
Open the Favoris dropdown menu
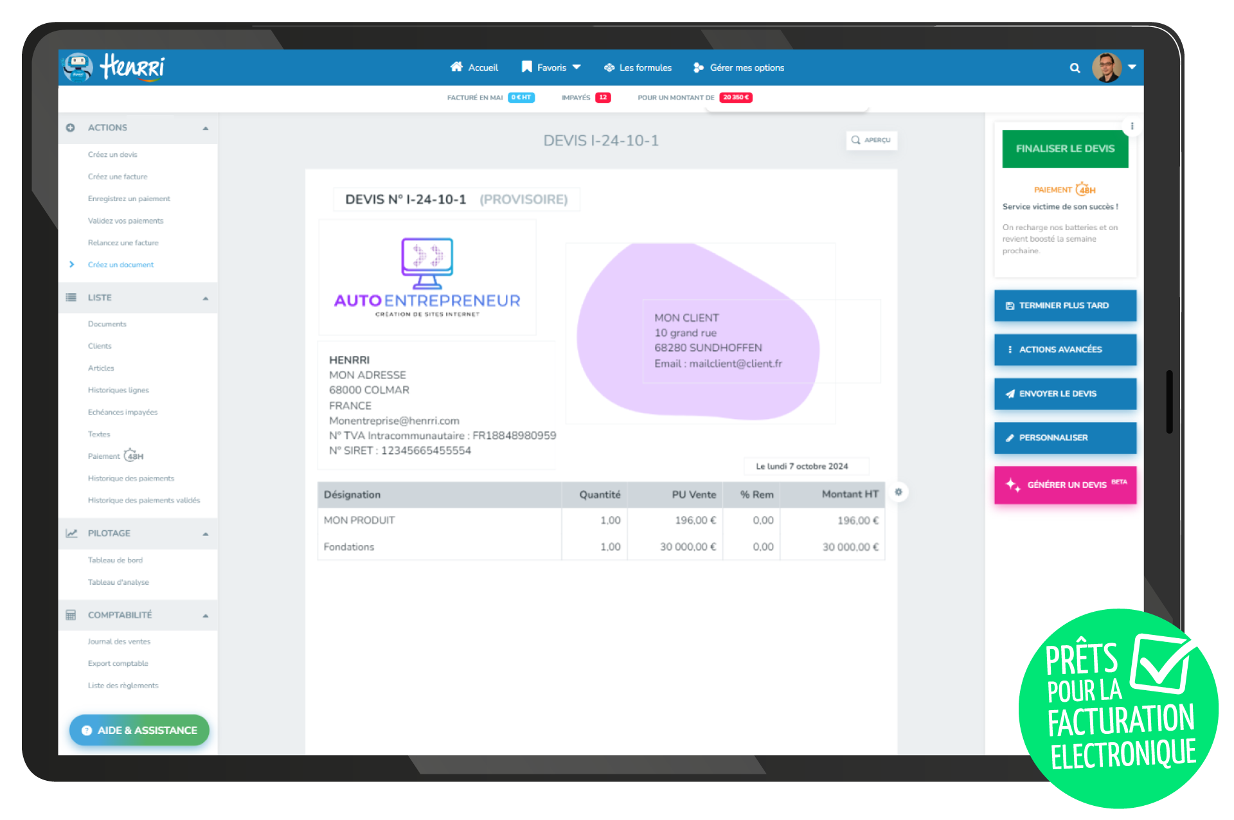(x=551, y=67)
